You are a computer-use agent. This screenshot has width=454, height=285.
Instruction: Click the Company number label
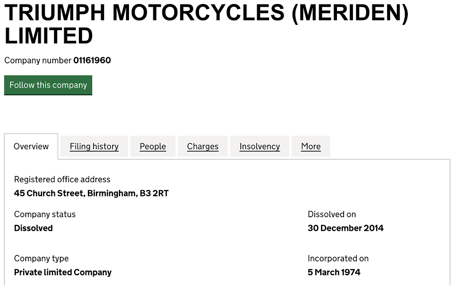[38, 60]
